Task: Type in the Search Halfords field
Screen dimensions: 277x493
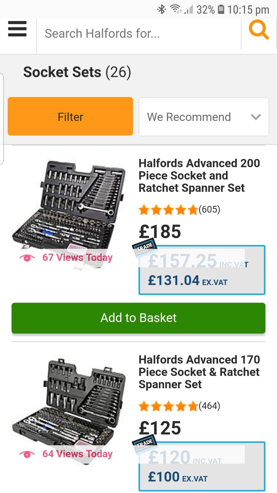Action: point(138,33)
